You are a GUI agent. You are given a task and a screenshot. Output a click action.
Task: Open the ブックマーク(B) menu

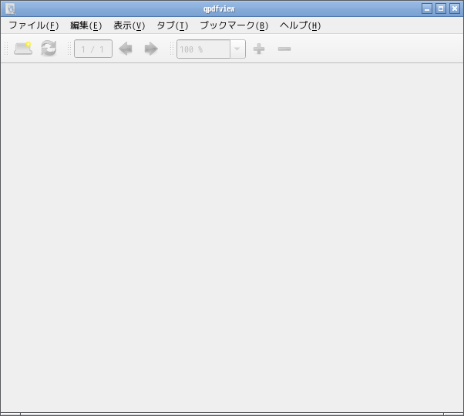[x=234, y=25]
